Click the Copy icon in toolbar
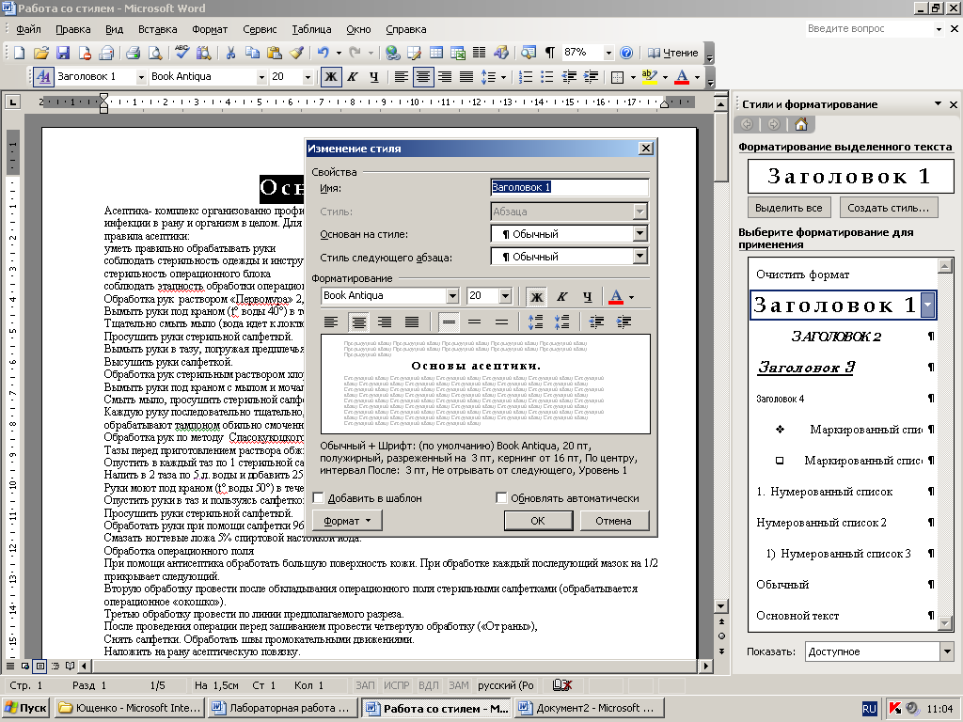Image resolution: width=963 pixels, height=722 pixels. [252, 53]
